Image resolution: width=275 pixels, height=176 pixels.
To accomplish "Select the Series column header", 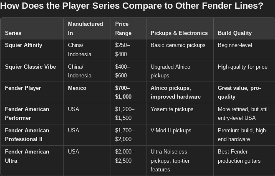I will coord(13,33).
